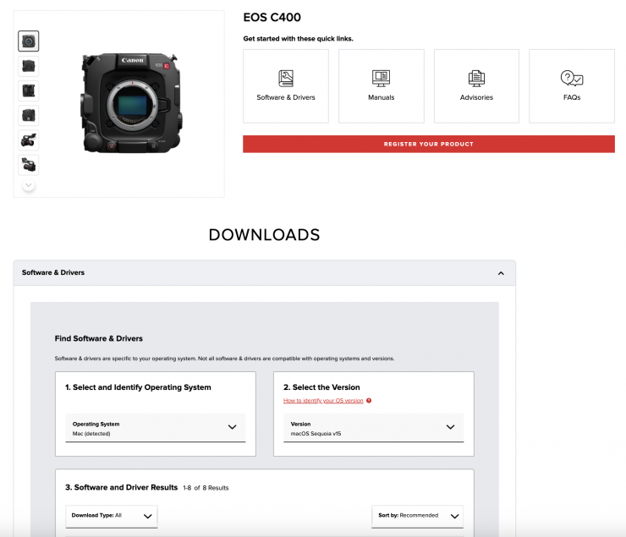The height and width of the screenshot is (537, 626).
Task: Open the Operating System dropdown
Action: pos(155,428)
